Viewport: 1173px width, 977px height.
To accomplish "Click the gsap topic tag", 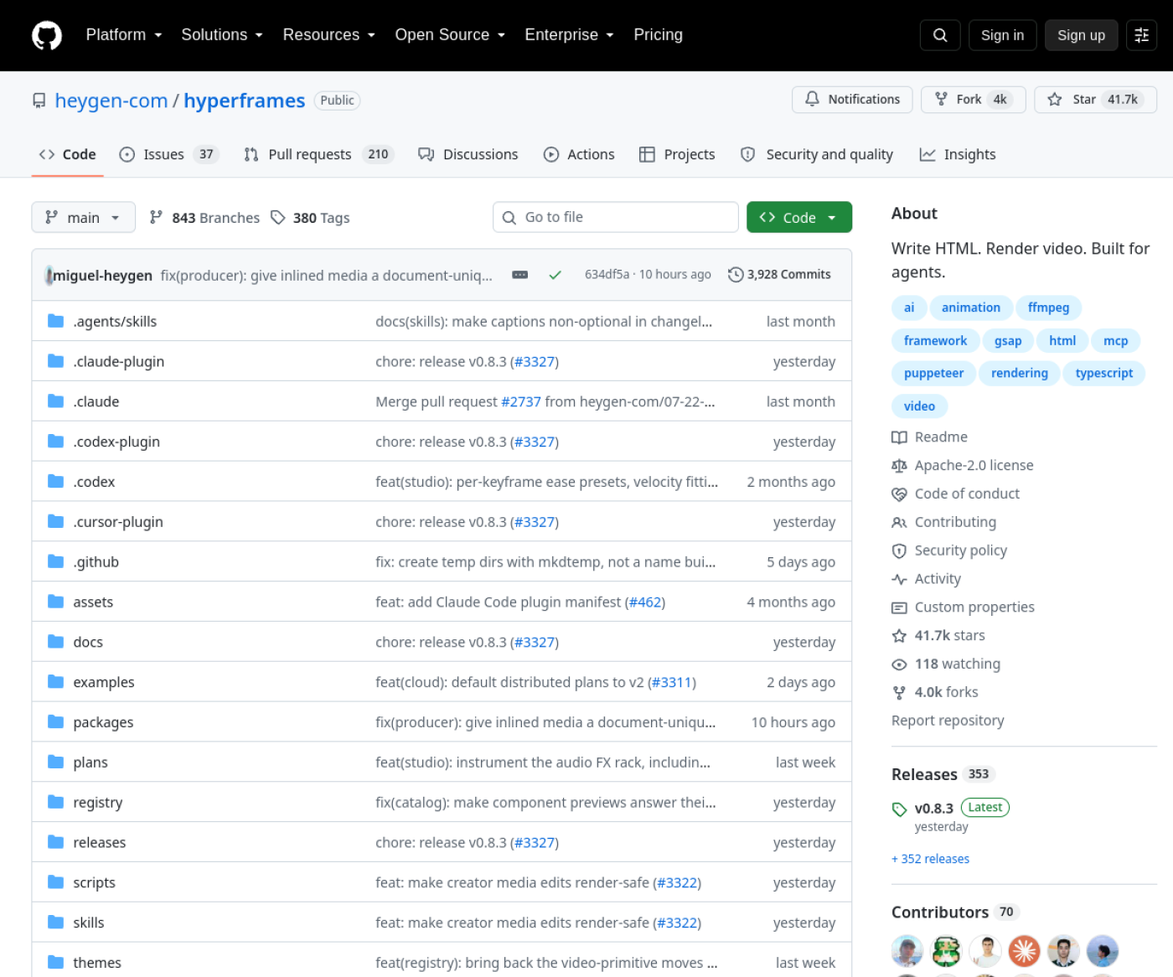I will click(1008, 340).
